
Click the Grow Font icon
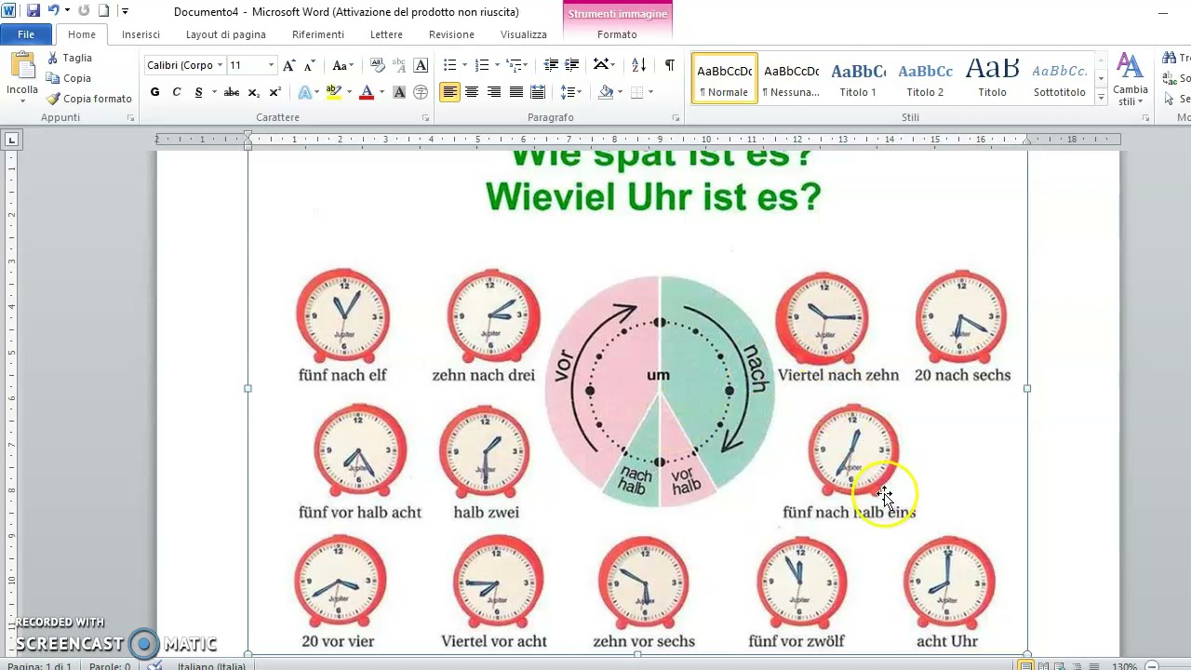(x=289, y=65)
